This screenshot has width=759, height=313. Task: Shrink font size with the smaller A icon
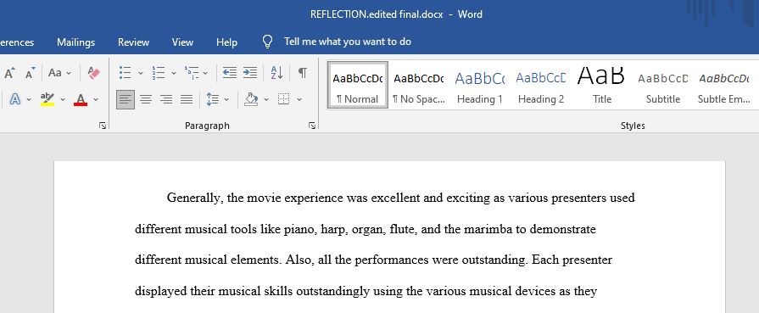(x=30, y=73)
